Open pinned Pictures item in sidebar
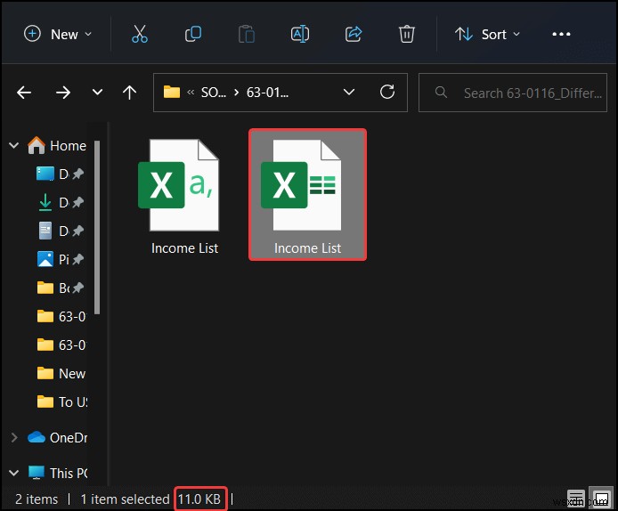618x511 pixels. pyautogui.click(x=60, y=259)
